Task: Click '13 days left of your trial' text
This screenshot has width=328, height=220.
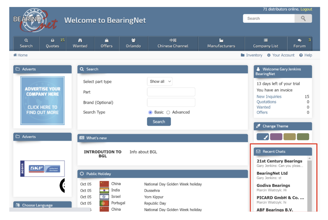Action: coord(278,83)
